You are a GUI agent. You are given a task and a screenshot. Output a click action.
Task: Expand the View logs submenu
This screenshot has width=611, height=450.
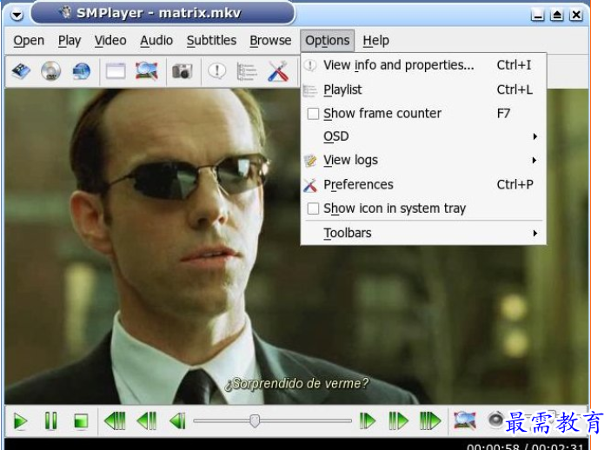click(423, 161)
